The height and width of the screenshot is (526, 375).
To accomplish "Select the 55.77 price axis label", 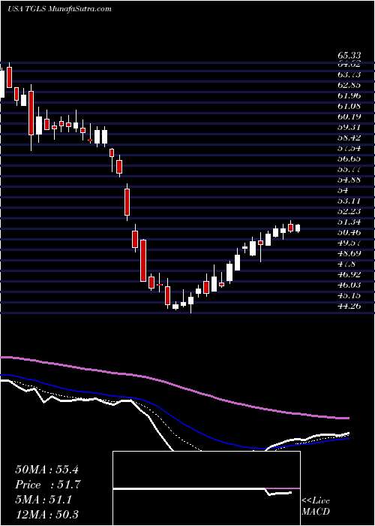I will point(349,169).
